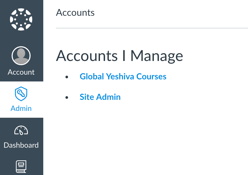Click the bullet beside Global Yeshiva Courses
This screenshot has width=248, height=175.
tap(67, 76)
